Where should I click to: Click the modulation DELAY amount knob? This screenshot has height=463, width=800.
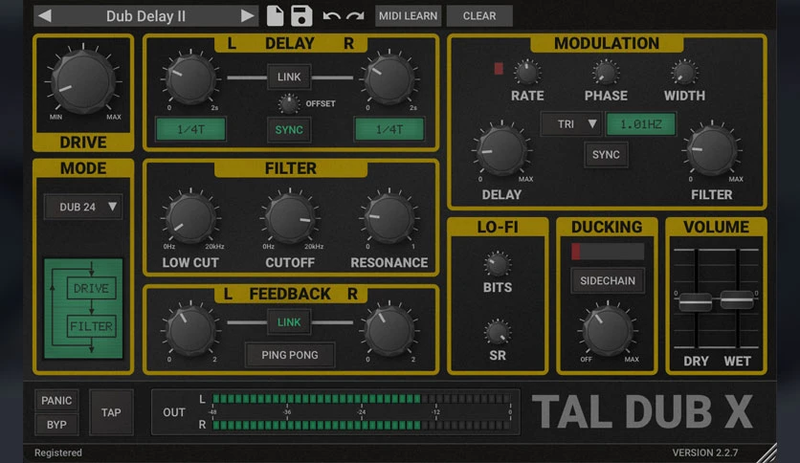[x=501, y=150]
